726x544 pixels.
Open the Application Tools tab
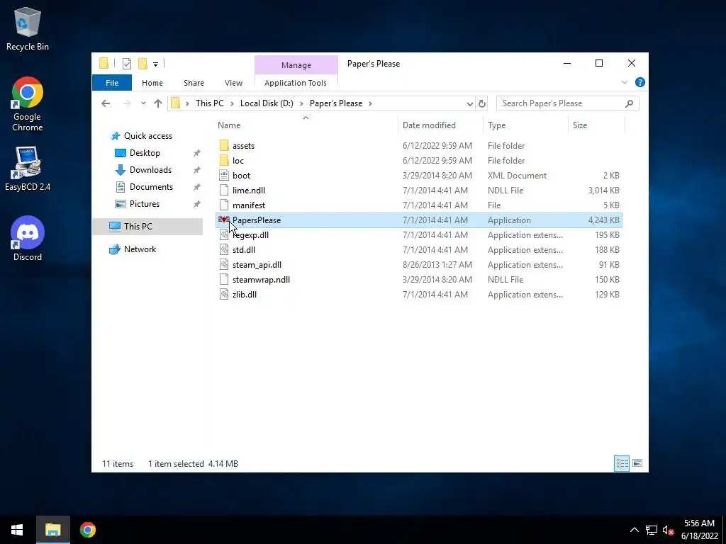[x=296, y=83]
